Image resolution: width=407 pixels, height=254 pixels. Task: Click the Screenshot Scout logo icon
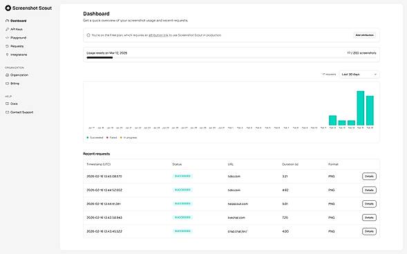tap(8, 8)
